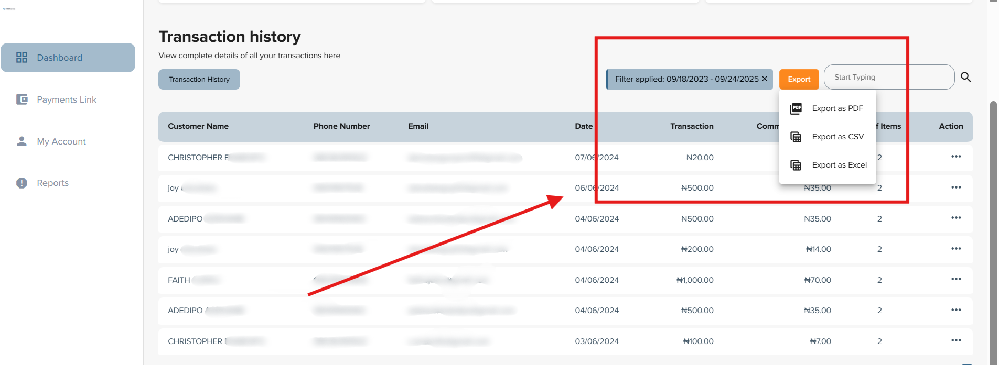The height and width of the screenshot is (365, 999).
Task: Click the Filter applied date range chip
Action: pyautogui.click(x=689, y=79)
